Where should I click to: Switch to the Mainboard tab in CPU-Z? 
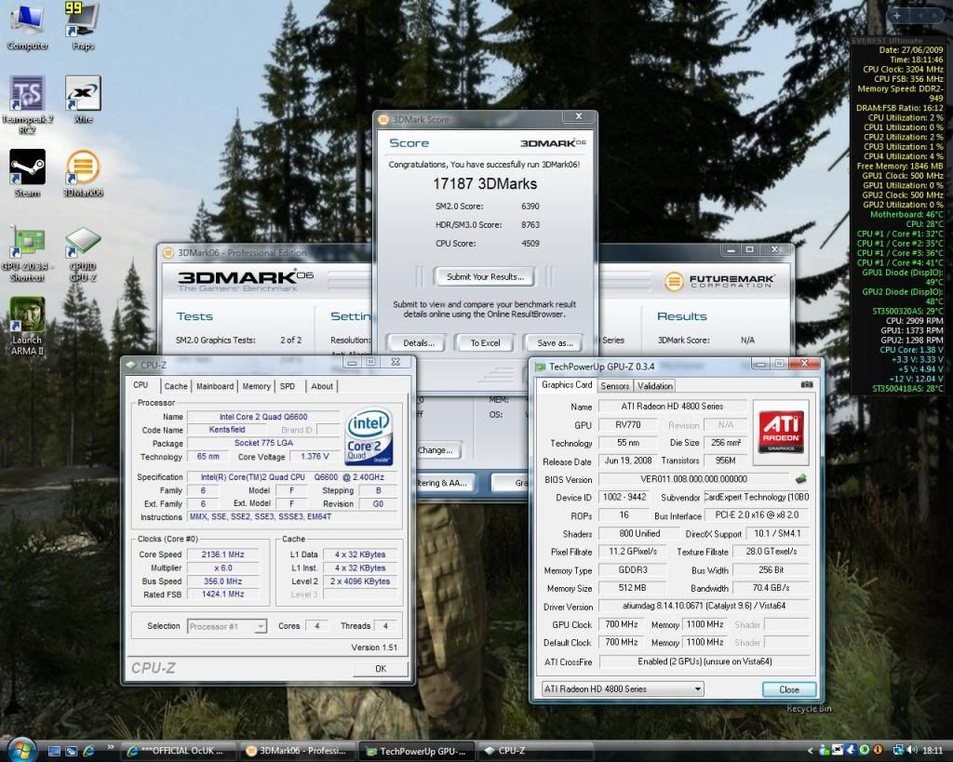pyautogui.click(x=215, y=386)
